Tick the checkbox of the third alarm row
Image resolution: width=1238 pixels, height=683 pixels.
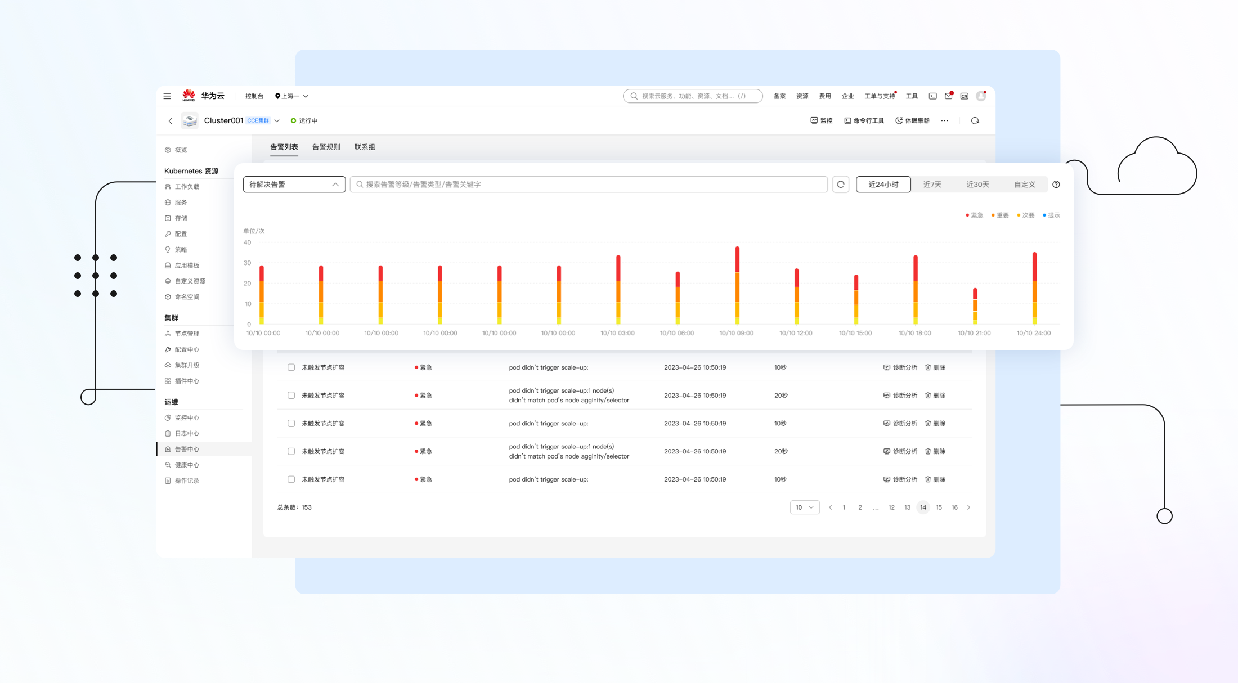pos(291,424)
